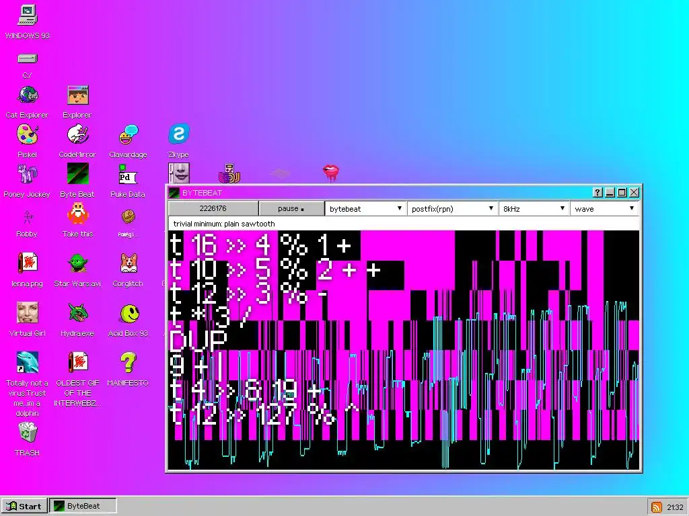This screenshot has height=516, width=689.
Task: Click the code line 't 10 >> 5 % 2 + +'
Action: tap(275, 271)
